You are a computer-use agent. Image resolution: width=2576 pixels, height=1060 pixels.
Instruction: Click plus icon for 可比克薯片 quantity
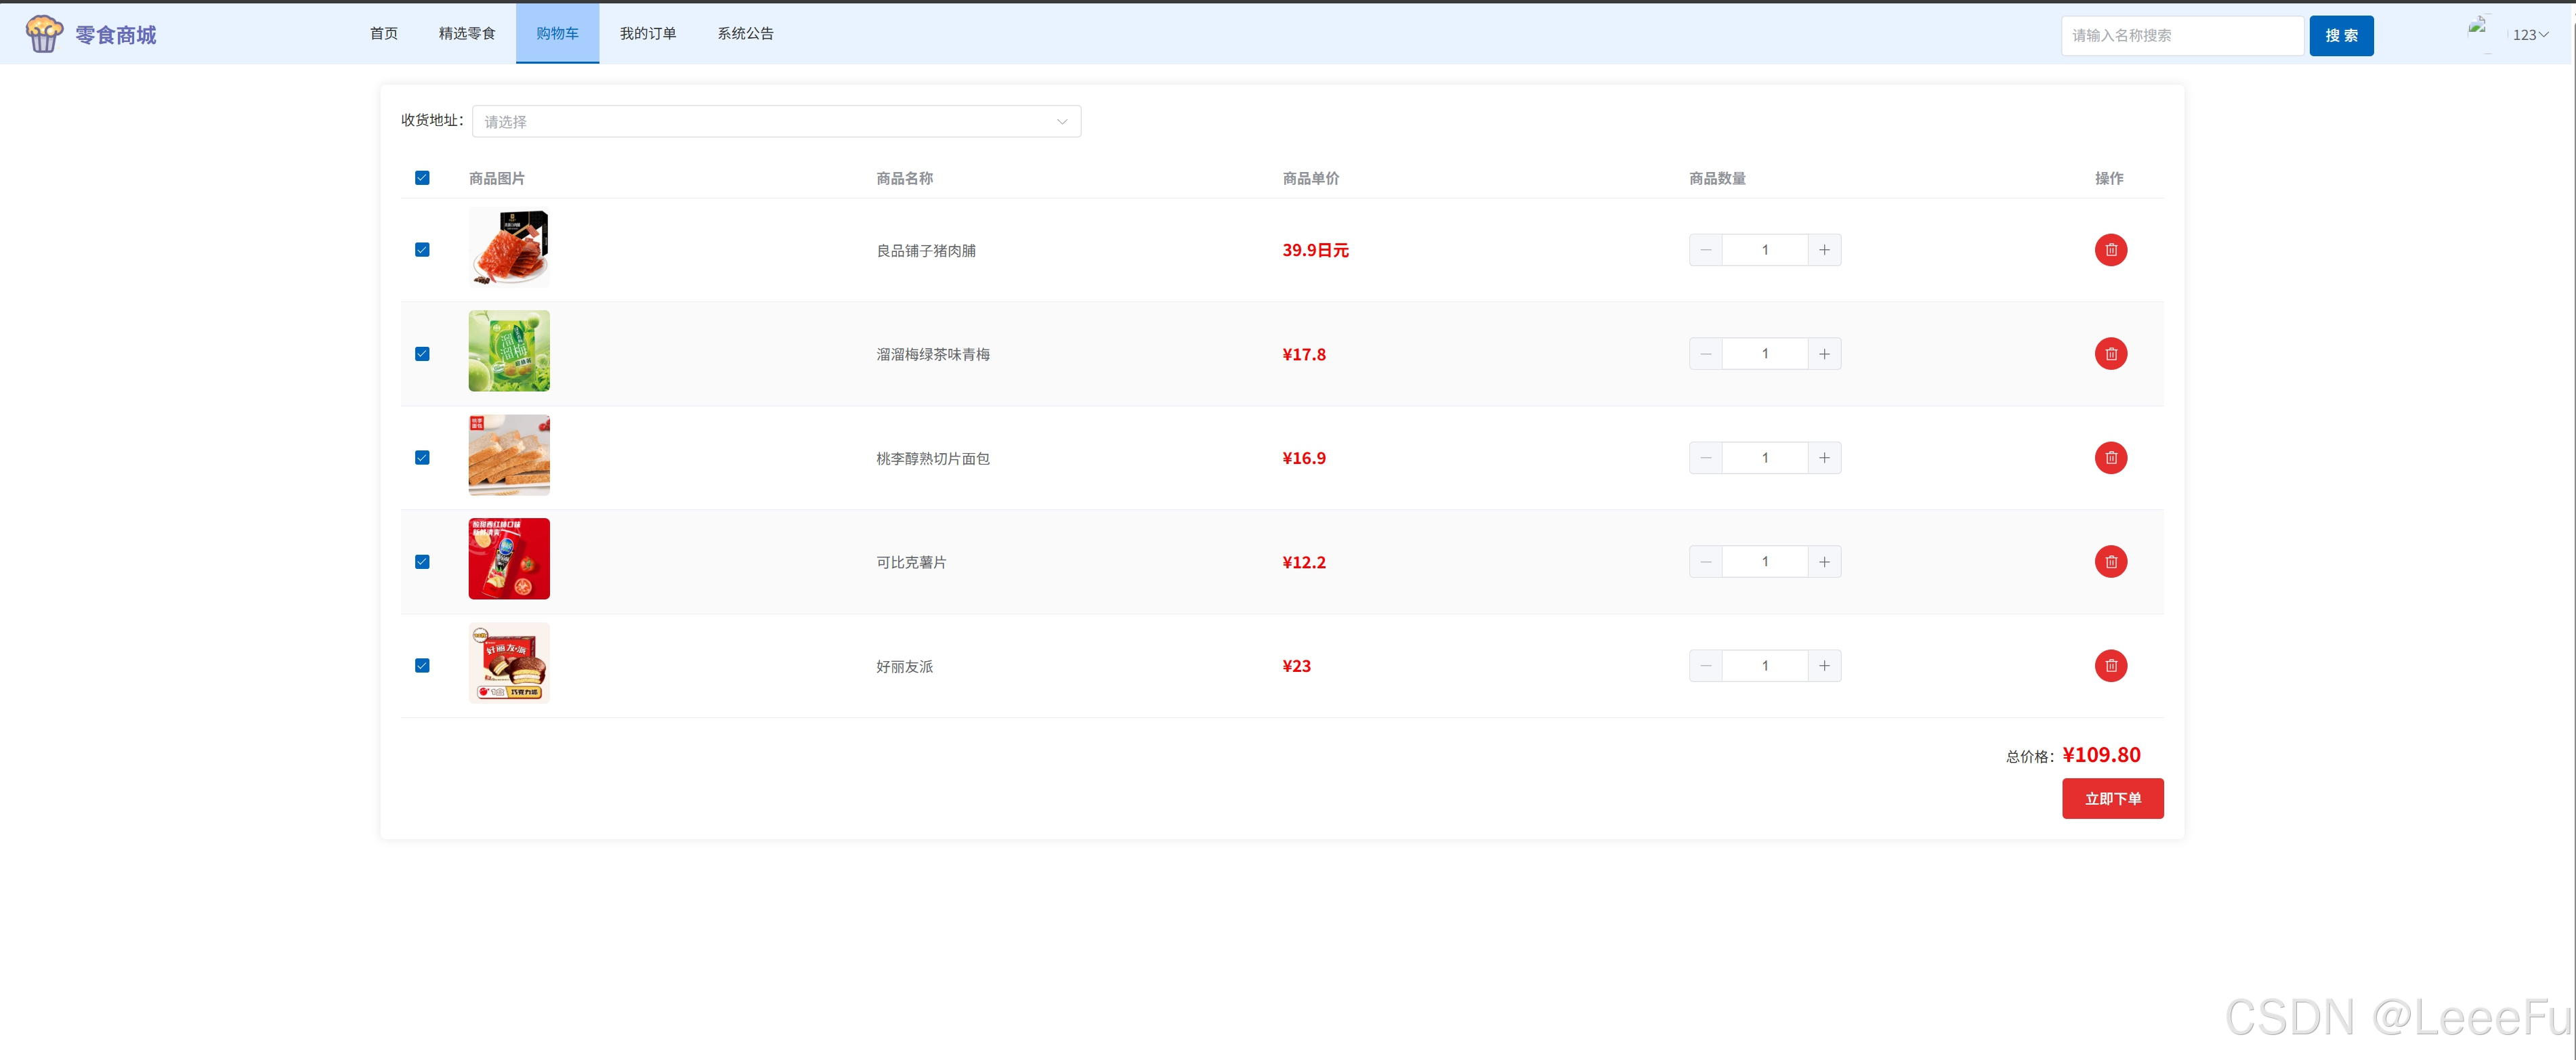pyautogui.click(x=1824, y=562)
